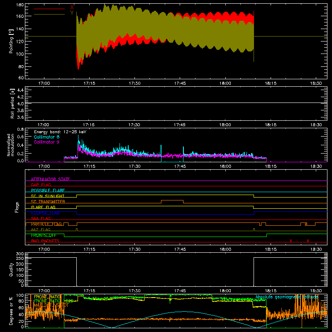The height and width of the screenshot is (332, 332).
Task: Click the 'Degrees or %' axis title
Action: tap(11, 311)
